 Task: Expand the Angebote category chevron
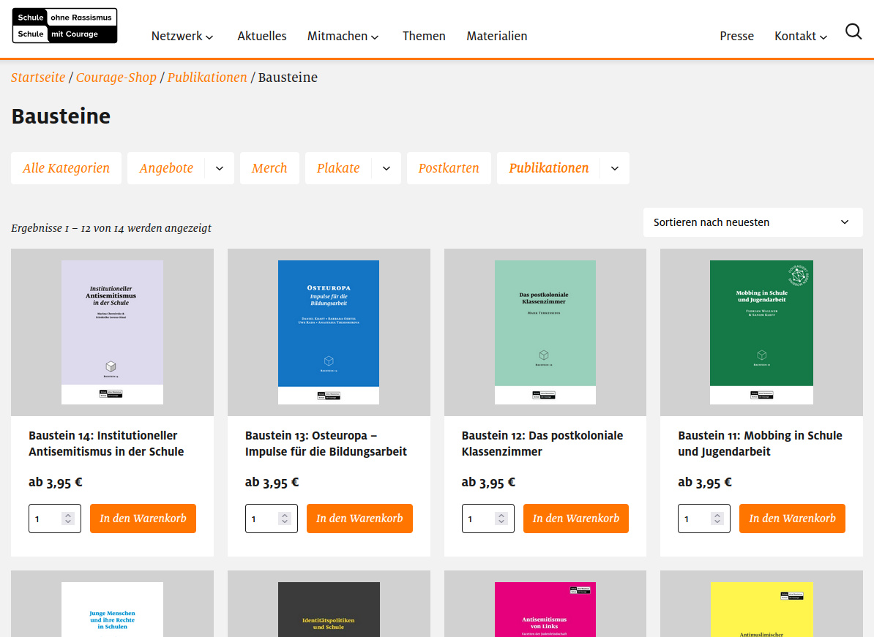[x=220, y=168]
